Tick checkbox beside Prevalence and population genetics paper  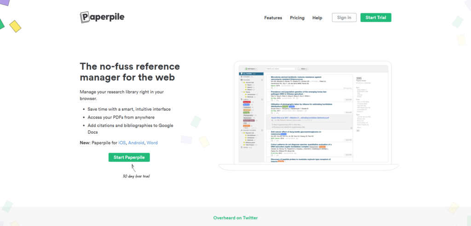(268, 92)
